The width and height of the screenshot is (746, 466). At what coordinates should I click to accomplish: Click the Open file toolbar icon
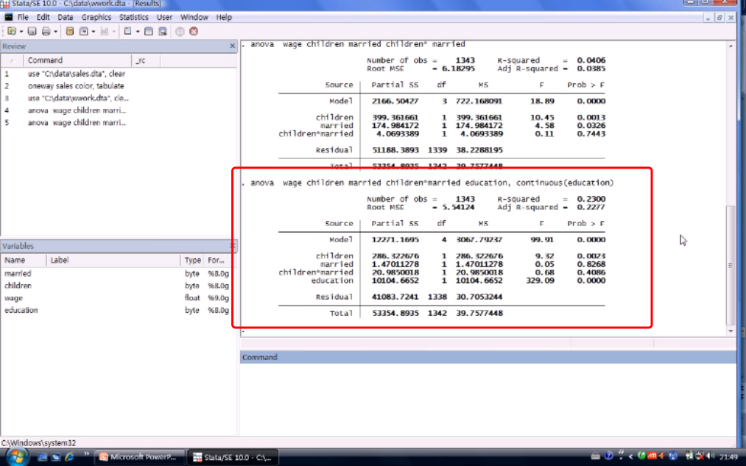tap(11, 32)
